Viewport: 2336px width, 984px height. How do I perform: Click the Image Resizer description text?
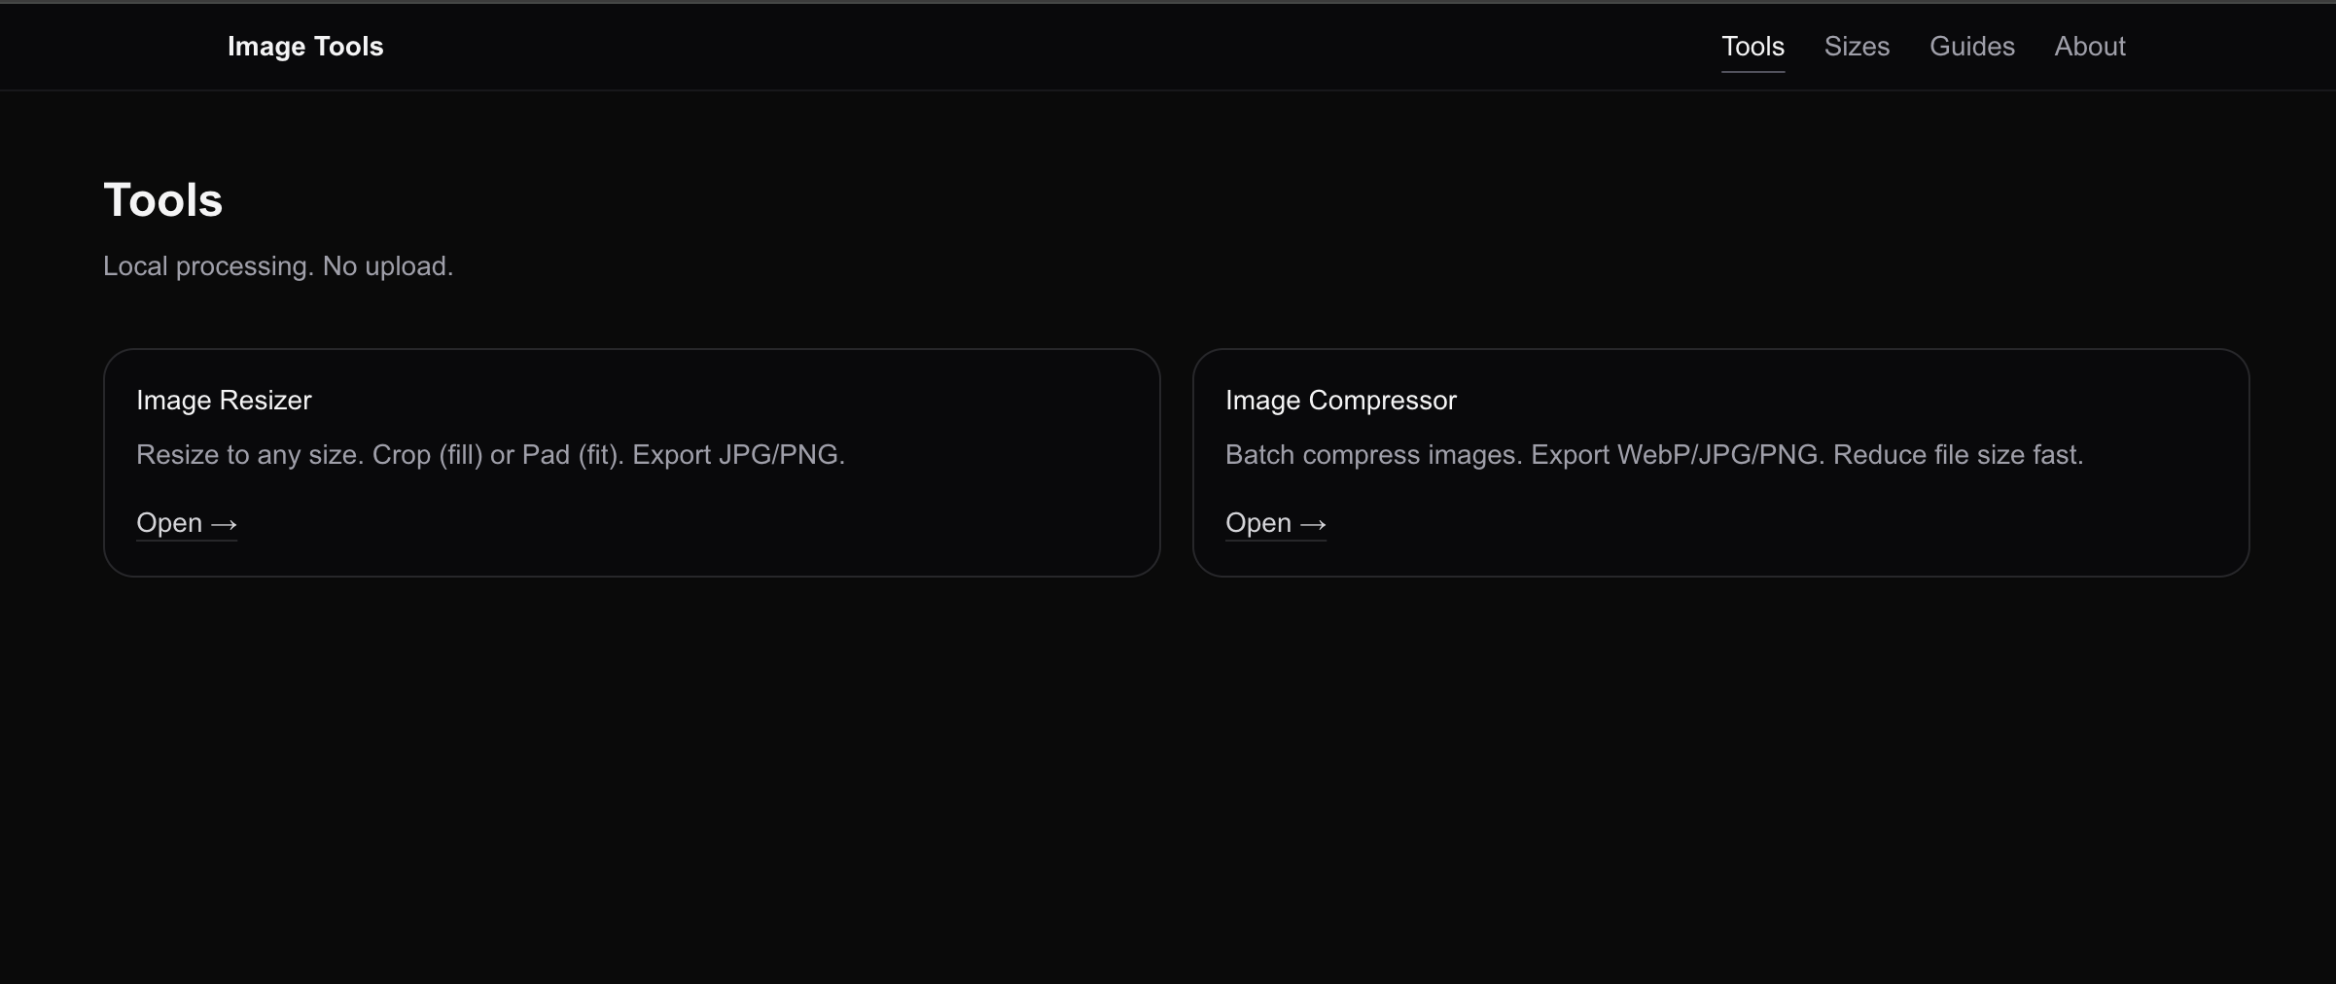point(490,454)
